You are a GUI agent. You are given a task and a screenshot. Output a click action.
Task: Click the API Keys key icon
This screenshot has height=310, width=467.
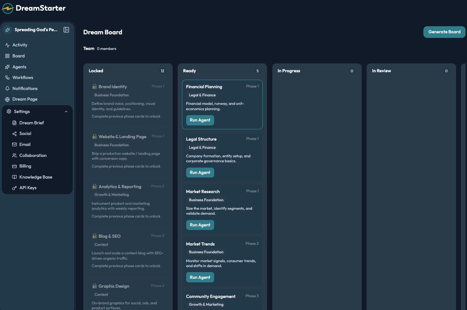14,188
